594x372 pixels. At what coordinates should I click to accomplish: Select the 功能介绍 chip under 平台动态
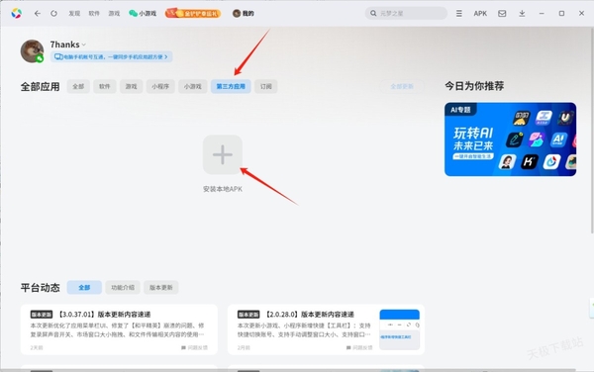point(123,287)
